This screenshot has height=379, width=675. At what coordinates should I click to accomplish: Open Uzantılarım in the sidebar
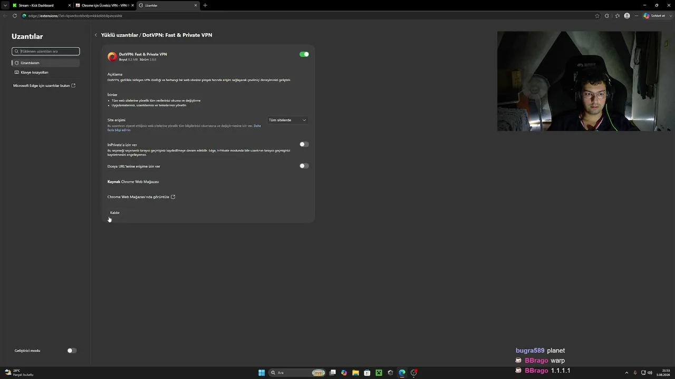pyautogui.click(x=46, y=63)
